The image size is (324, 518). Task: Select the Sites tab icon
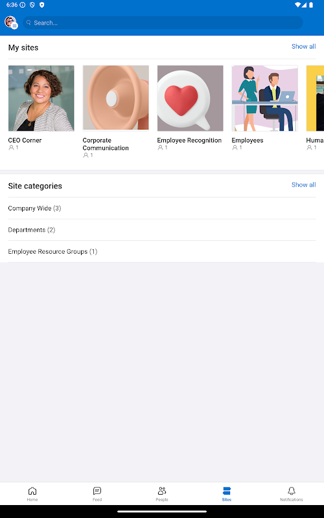[x=227, y=491]
